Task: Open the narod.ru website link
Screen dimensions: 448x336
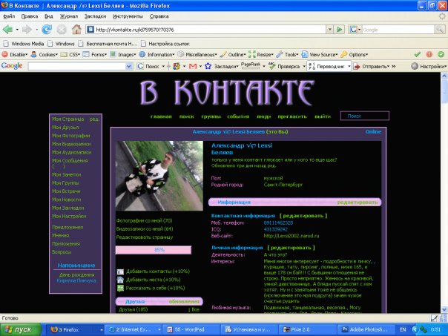Action: click(291, 236)
